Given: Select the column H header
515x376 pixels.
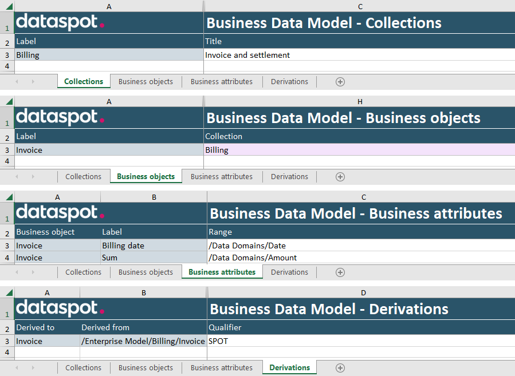Looking at the screenshot, I should (x=360, y=101).
